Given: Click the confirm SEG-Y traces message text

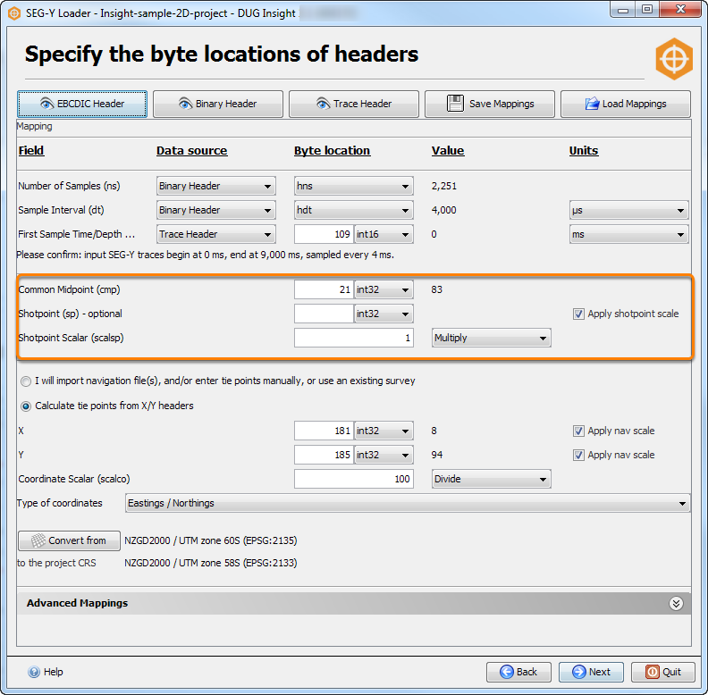Looking at the screenshot, I should click(206, 255).
